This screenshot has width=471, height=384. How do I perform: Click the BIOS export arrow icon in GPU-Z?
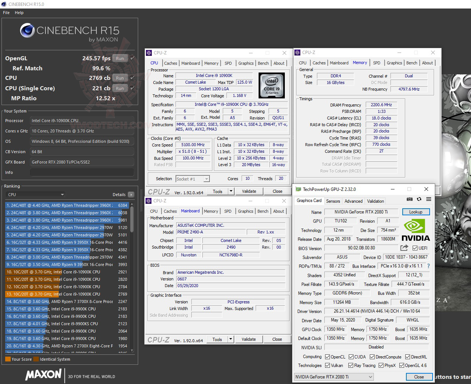[404, 248]
